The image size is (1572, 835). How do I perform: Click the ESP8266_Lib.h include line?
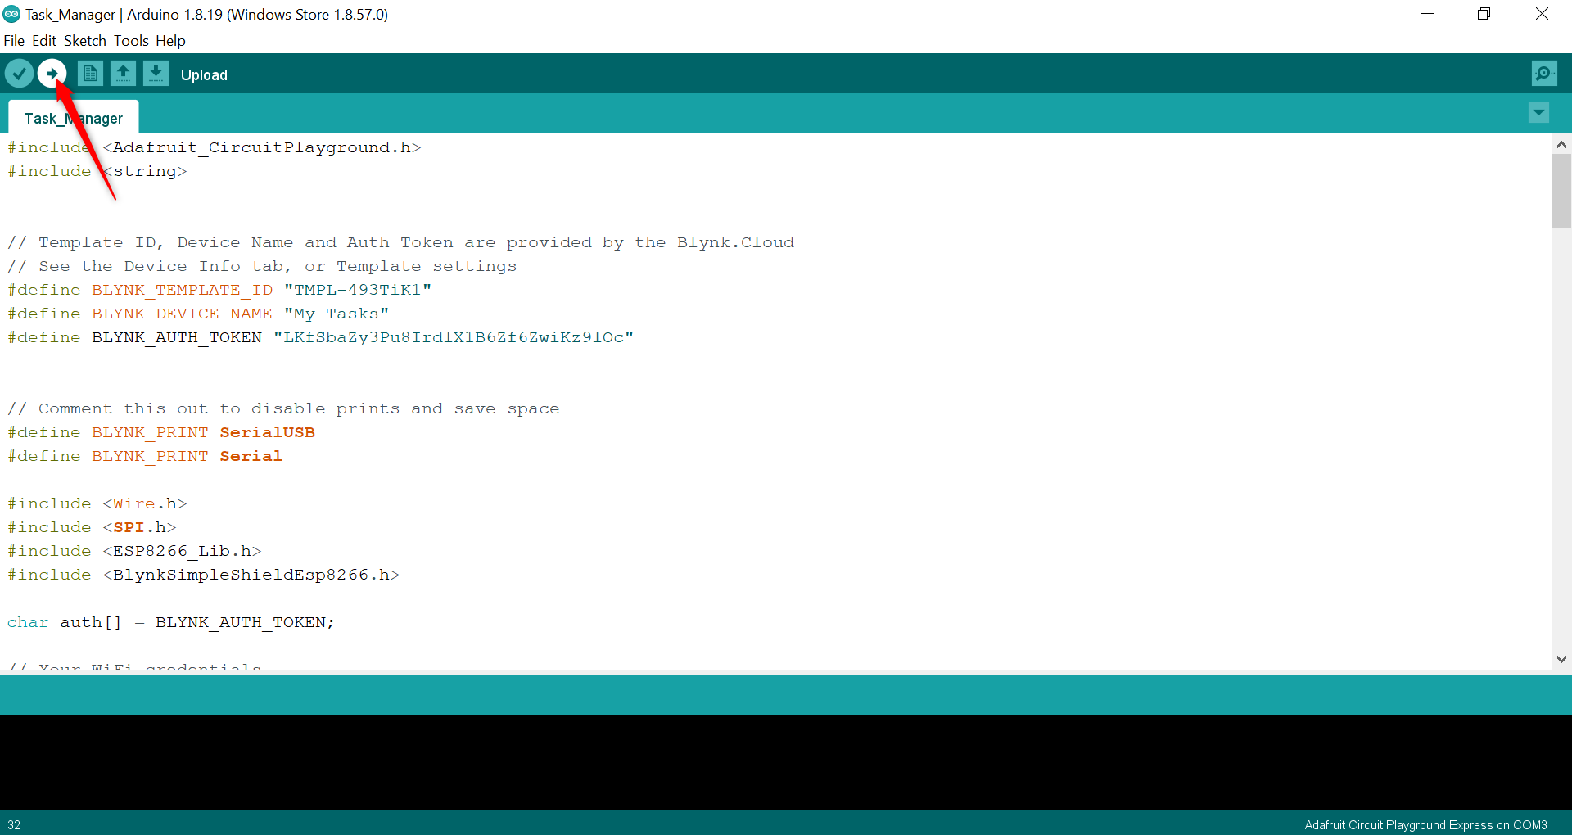(x=134, y=551)
